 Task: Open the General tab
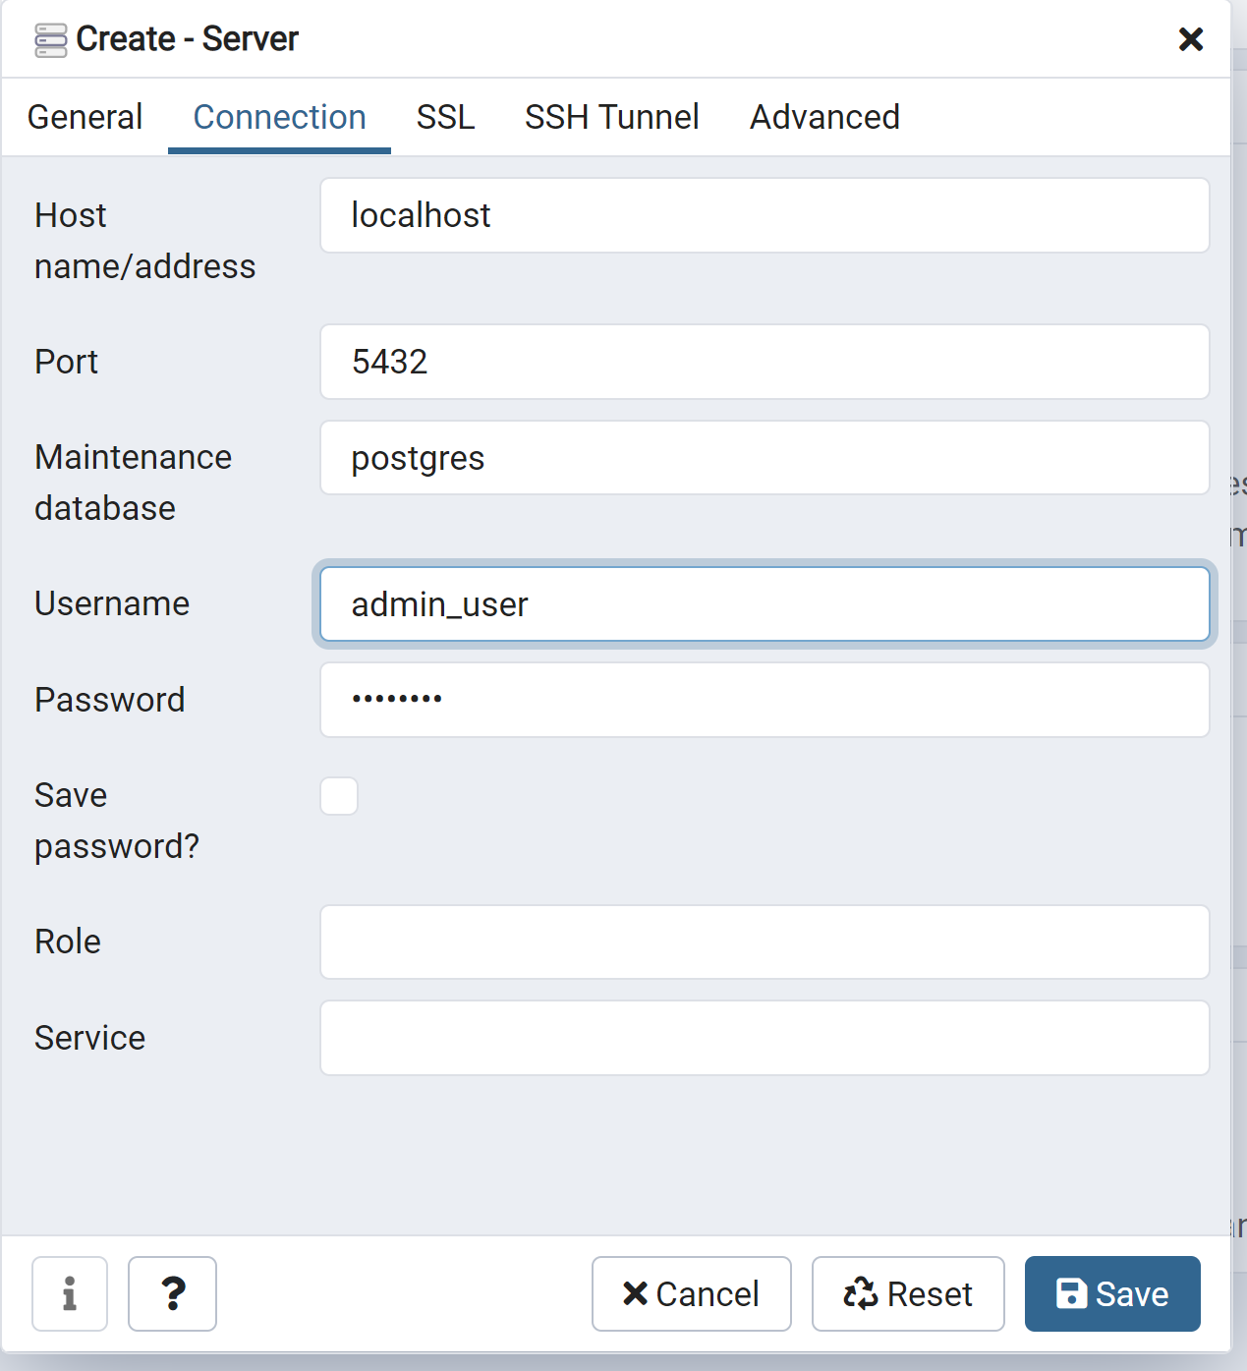click(85, 117)
